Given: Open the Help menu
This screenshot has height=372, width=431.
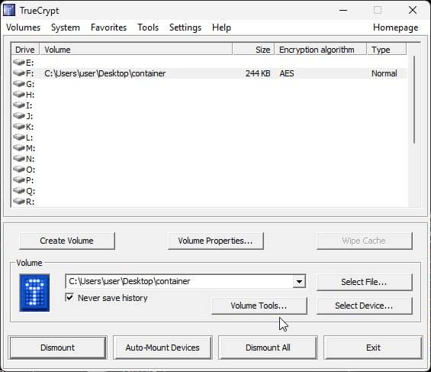Looking at the screenshot, I should pyautogui.click(x=221, y=27).
